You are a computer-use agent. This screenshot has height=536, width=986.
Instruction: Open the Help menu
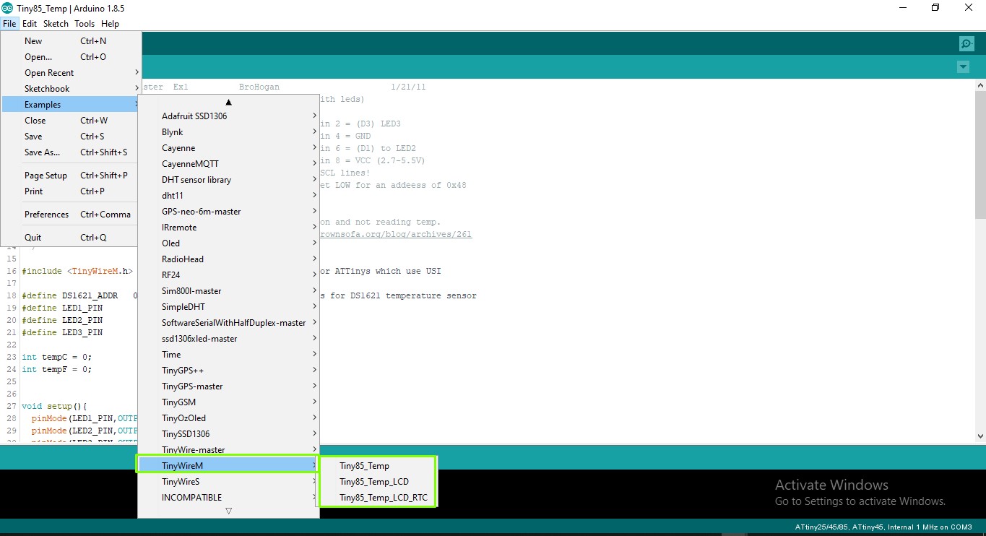[110, 24]
